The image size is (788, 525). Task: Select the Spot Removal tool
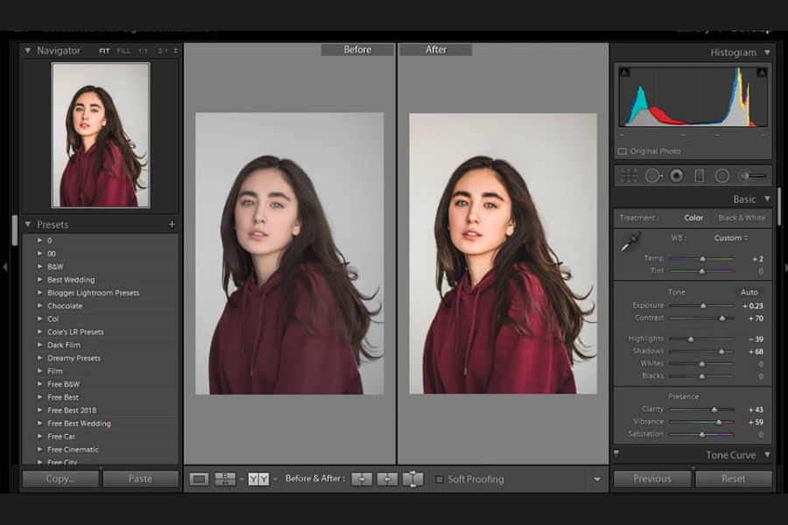click(x=653, y=175)
